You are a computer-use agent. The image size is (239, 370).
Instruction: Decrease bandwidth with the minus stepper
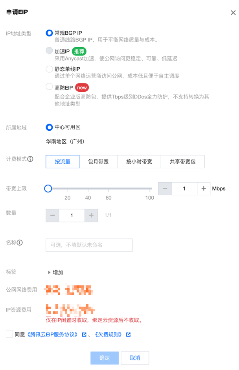click(x=165, y=188)
